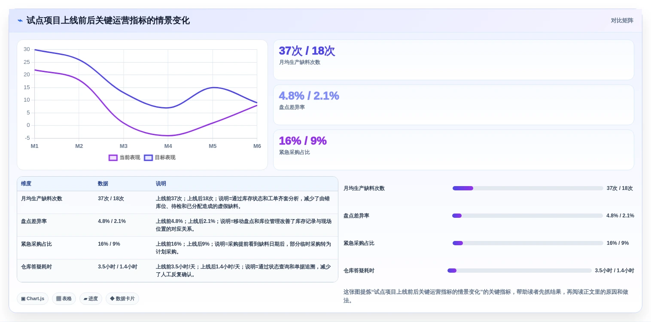Click the 对比矩阵 label in header
Screen dimensions: 651x322
click(x=622, y=21)
